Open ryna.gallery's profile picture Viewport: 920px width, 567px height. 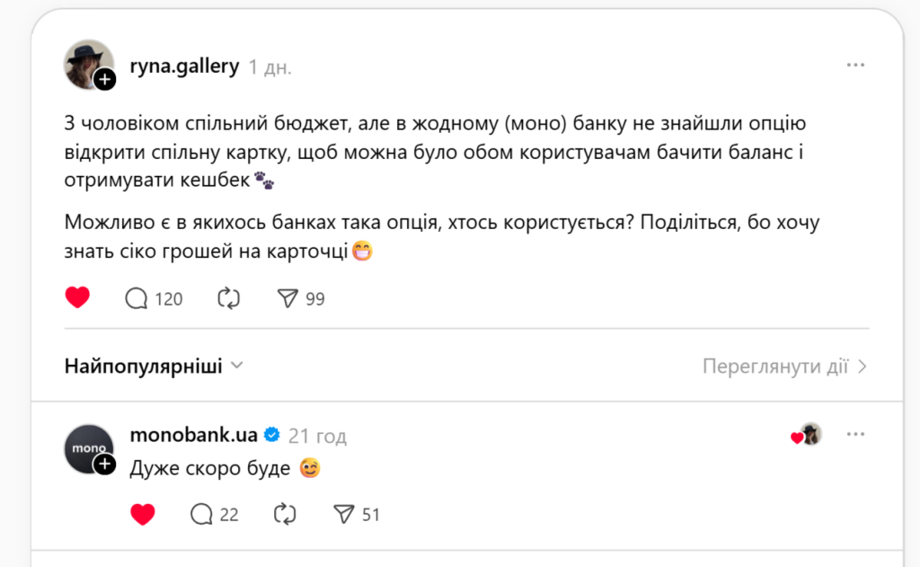coord(87,65)
